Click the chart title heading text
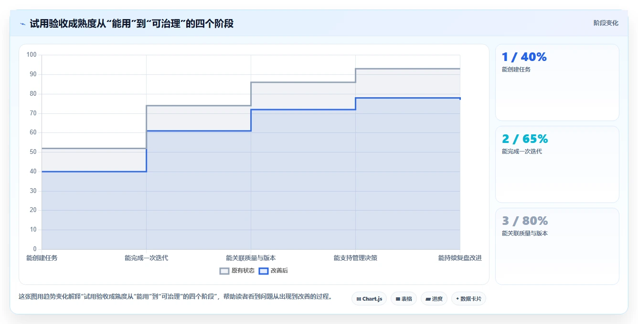Viewport: 638px width, 324px height. point(131,23)
